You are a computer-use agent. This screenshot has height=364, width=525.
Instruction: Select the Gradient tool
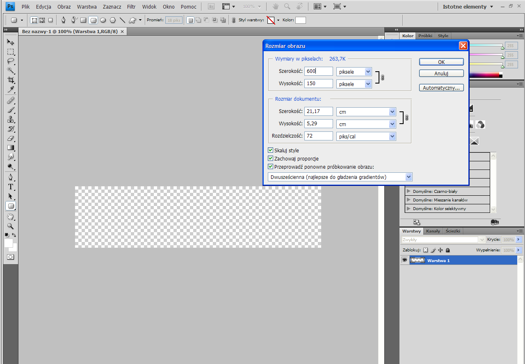[x=11, y=148]
